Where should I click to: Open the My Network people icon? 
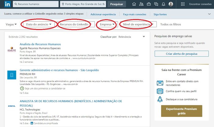click(141, 4)
